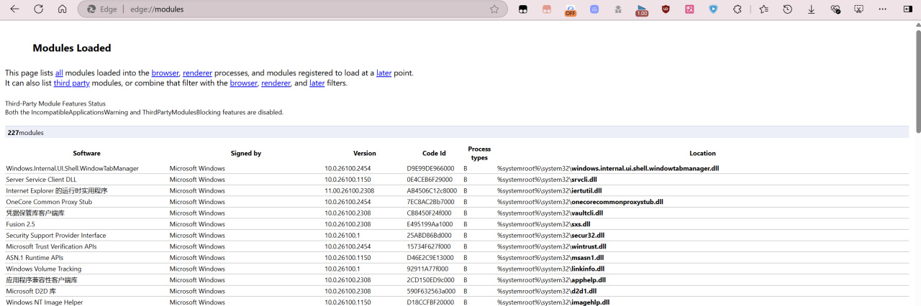921x306 pixels.
Task: Open the uBlock Origin shield icon
Action: (x=666, y=9)
